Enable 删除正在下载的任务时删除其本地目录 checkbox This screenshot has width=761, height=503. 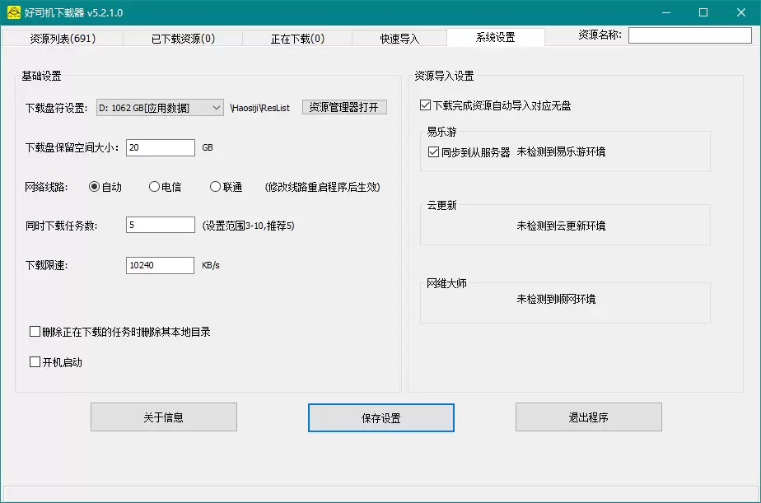pos(120,332)
